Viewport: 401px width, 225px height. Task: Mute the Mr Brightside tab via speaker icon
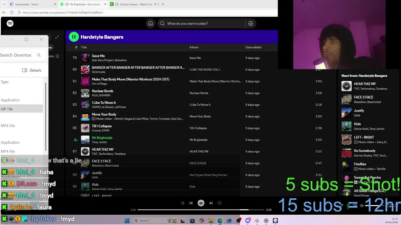[67, 4]
